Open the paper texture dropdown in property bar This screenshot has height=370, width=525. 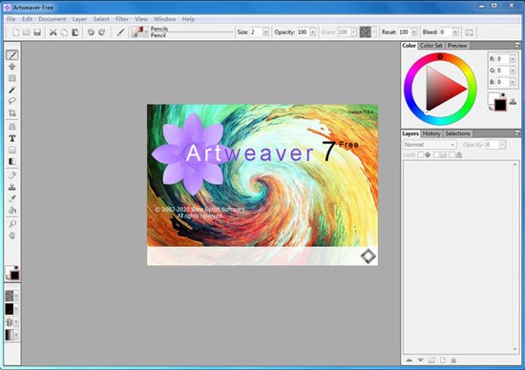click(x=373, y=32)
